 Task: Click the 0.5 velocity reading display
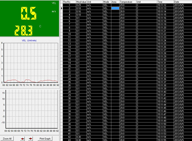point(29,13)
